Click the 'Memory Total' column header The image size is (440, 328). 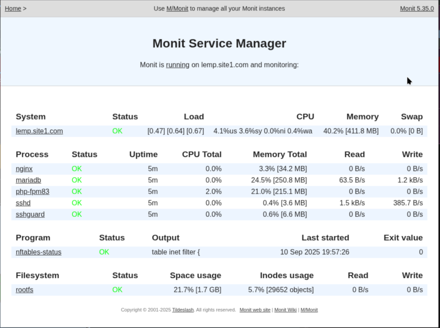(x=280, y=155)
